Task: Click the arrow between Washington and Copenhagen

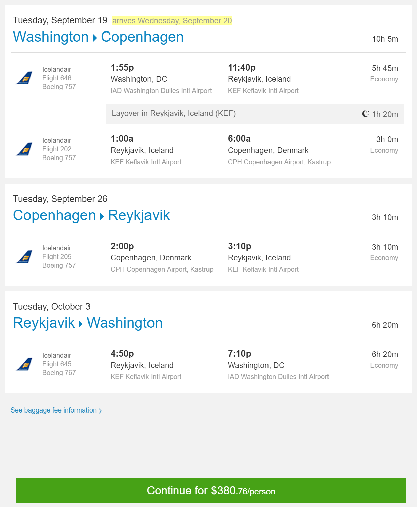Action: click(95, 38)
